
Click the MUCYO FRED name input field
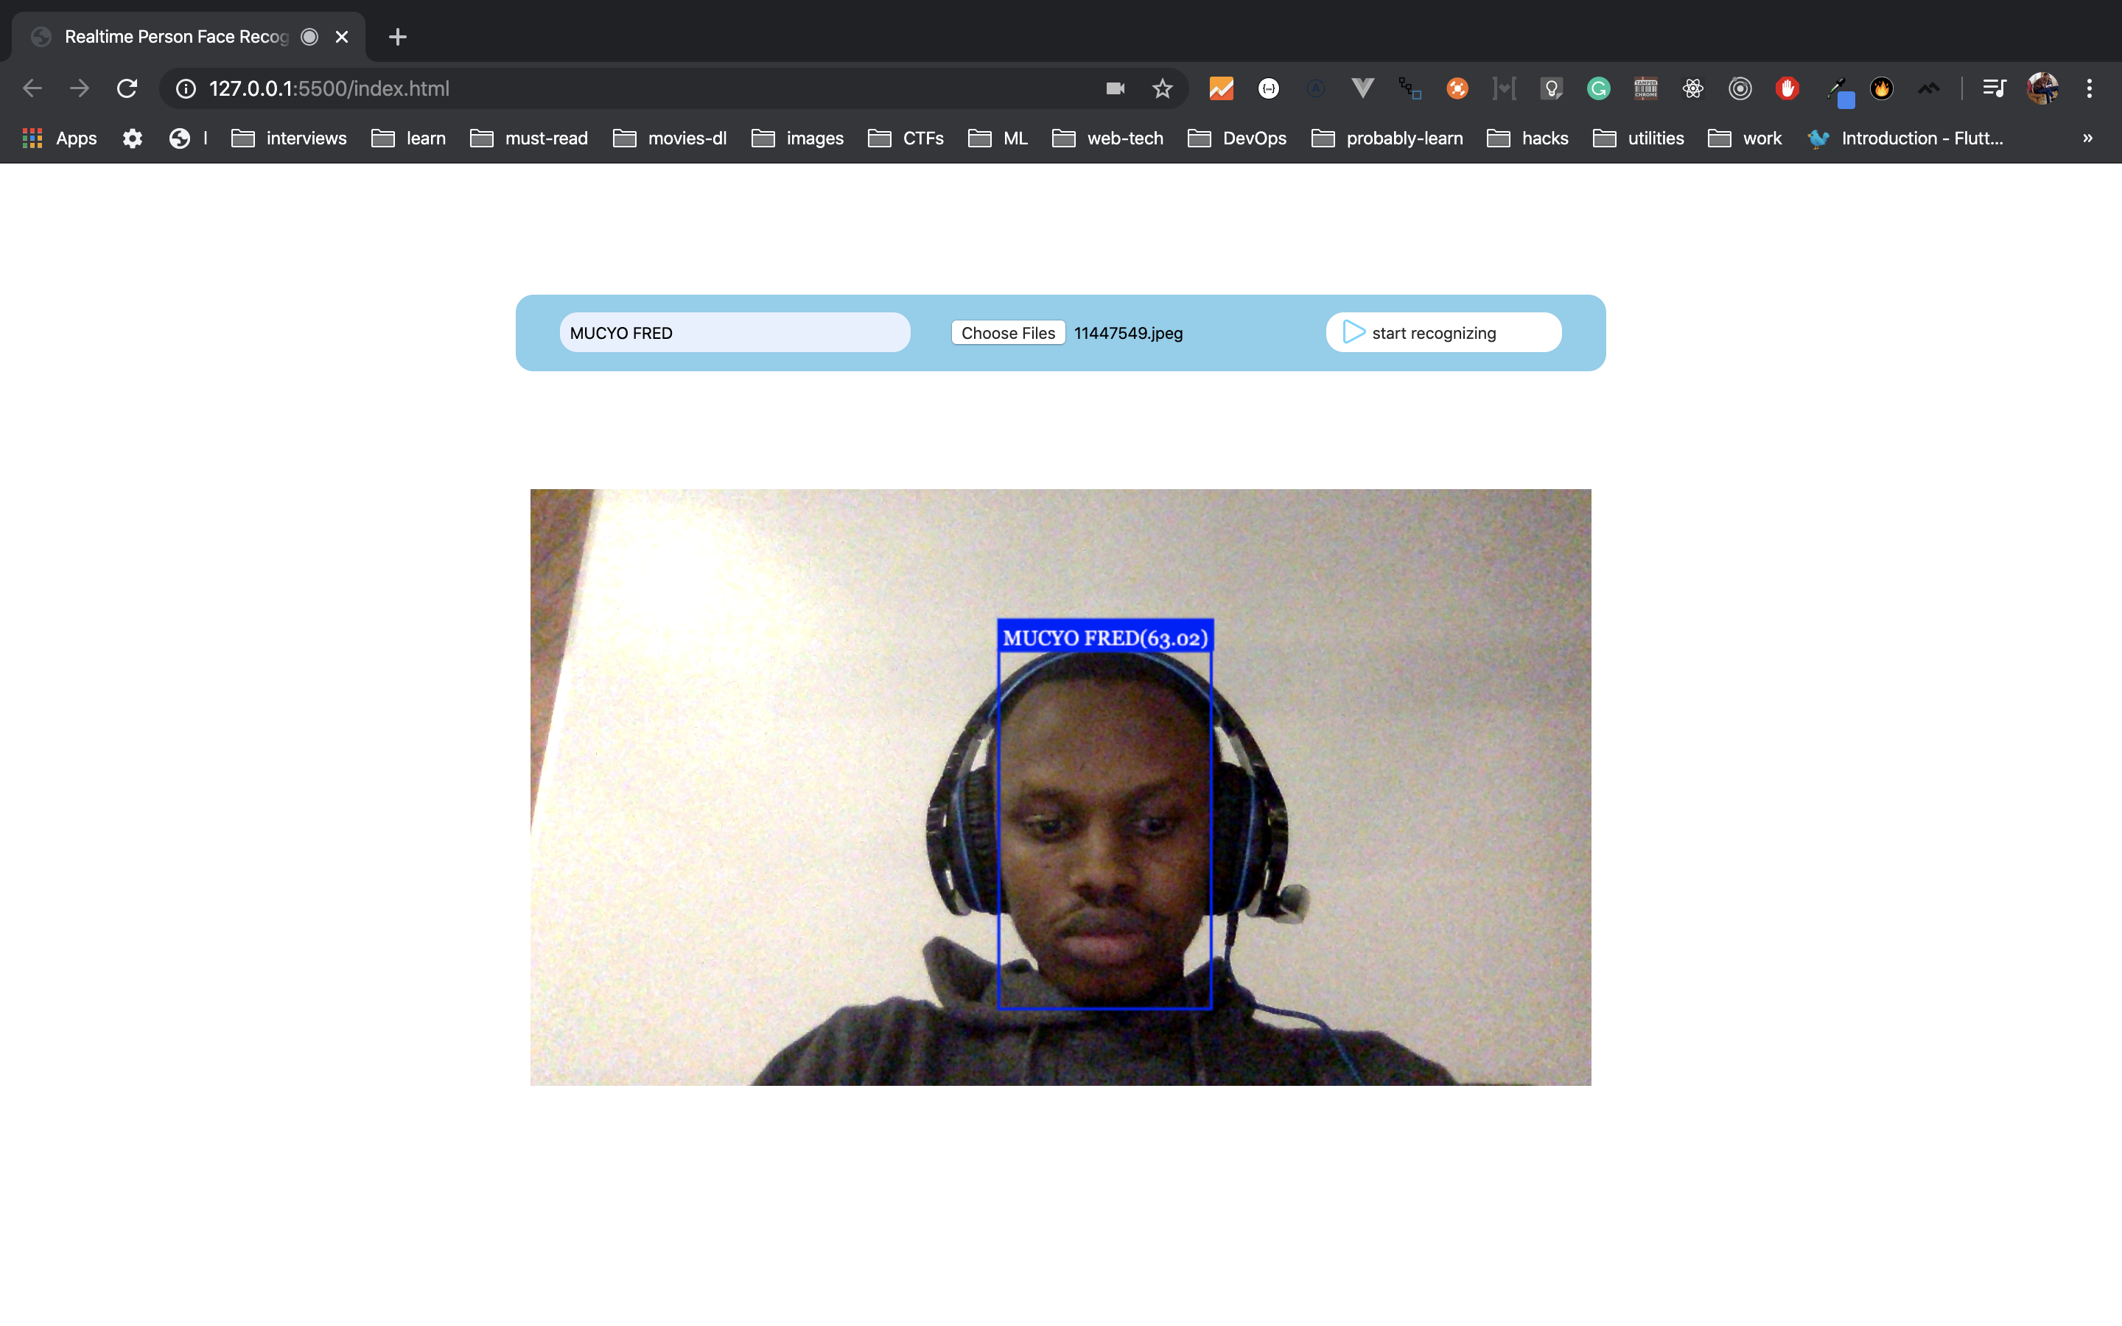pos(735,333)
